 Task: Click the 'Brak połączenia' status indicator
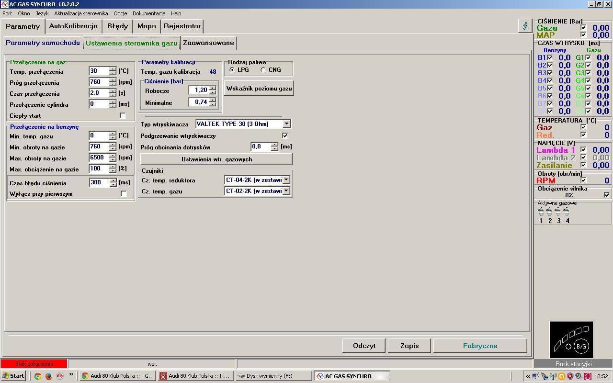[34, 364]
